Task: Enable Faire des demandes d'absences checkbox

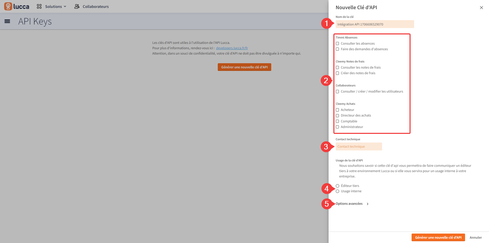Action: (x=337, y=49)
